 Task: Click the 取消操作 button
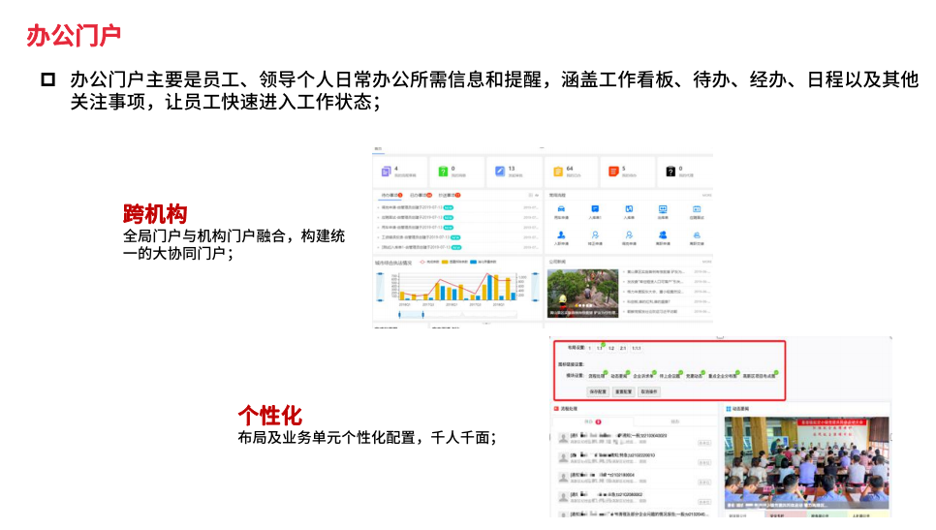pos(649,390)
